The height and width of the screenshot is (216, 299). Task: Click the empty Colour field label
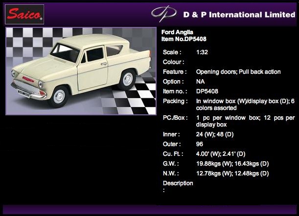click(x=173, y=62)
